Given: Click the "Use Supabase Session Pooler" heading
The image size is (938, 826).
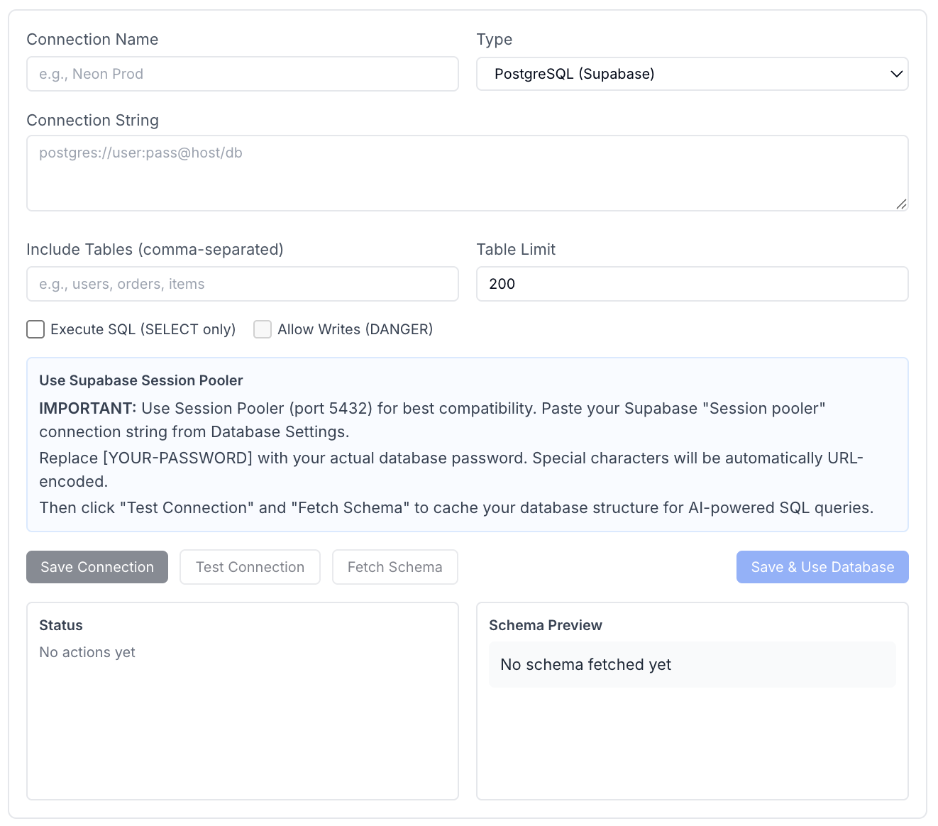Looking at the screenshot, I should point(140,380).
